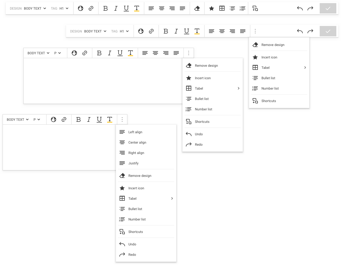Undo using the top toolbar arrow
Viewport: 341px width, 268px height.
pyautogui.click(x=300, y=8)
